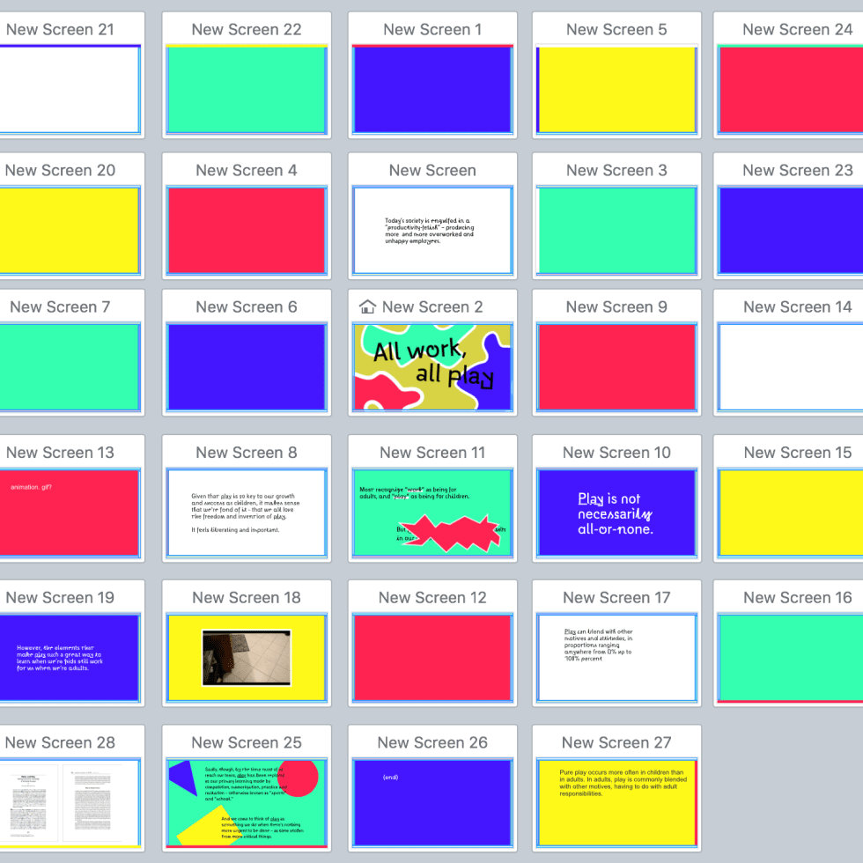
Task: Select New Screen 12 red thumbnail
Action: click(431, 657)
